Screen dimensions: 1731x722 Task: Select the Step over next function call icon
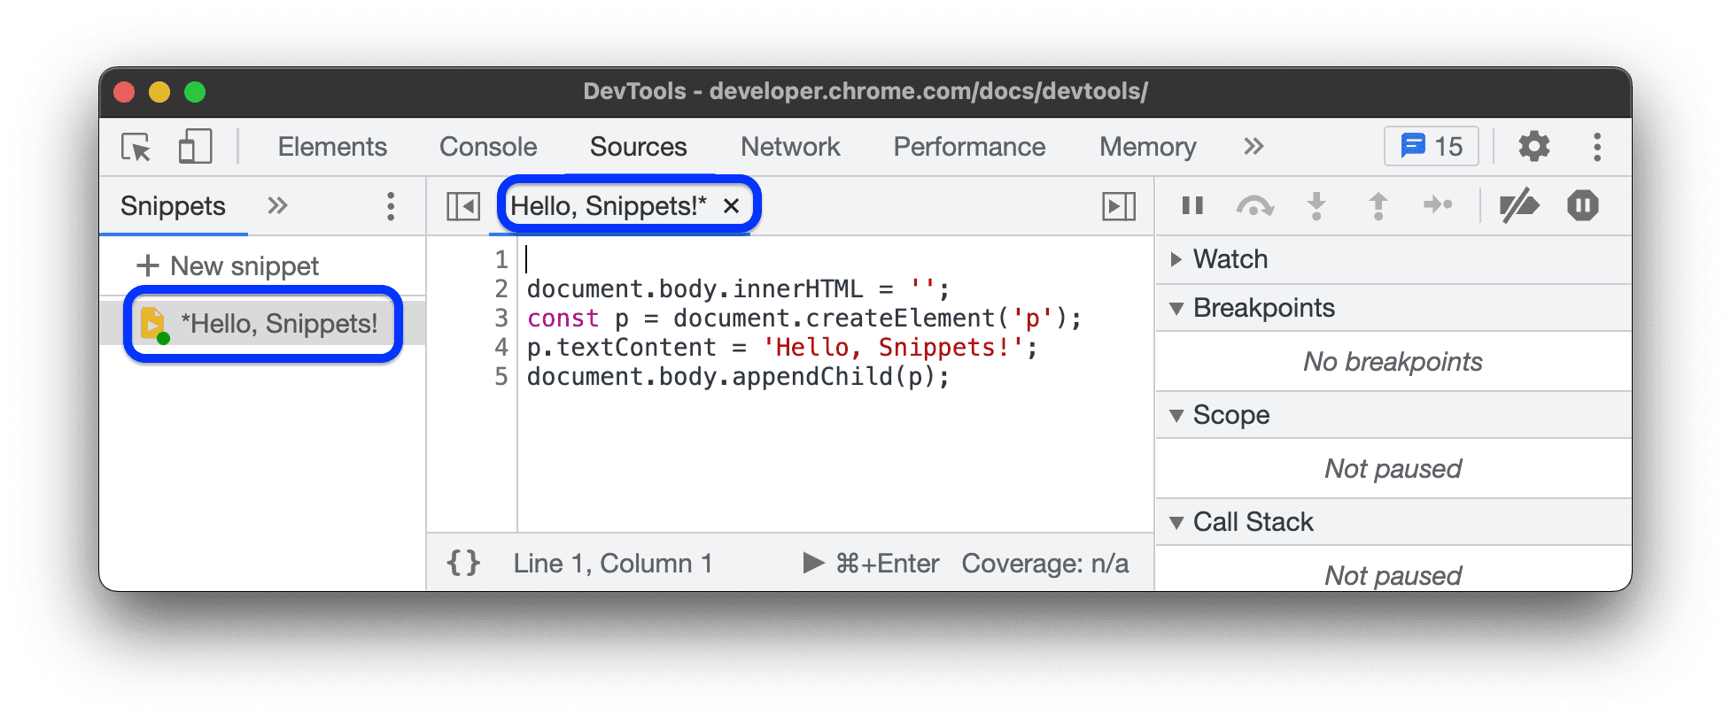(x=1254, y=205)
